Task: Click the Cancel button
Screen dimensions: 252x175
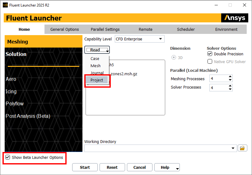Action: 139,167
